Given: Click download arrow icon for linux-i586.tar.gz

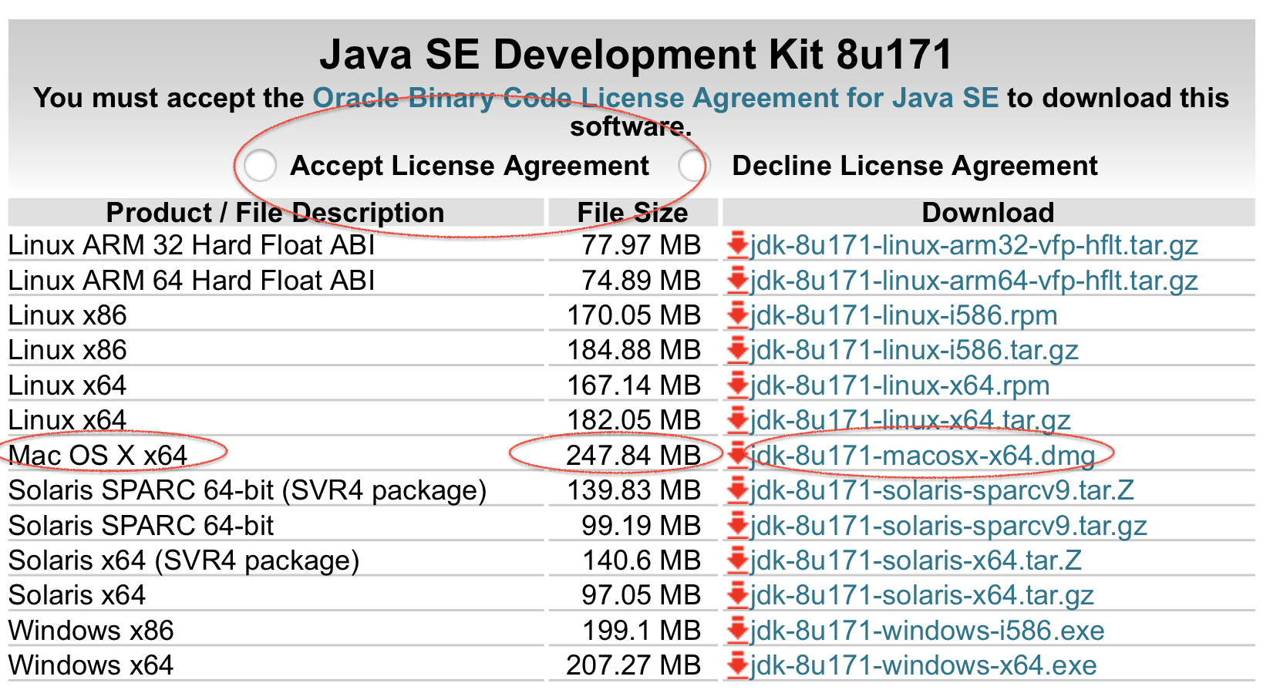Looking at the screenshot, I should pyautogui.click(x=738, y=350).
